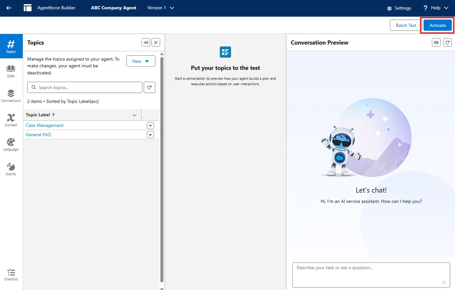This screenshot has height=290, width=455.
Task: Open the Context sidebar tab
Action: click(x=11, y=120)
